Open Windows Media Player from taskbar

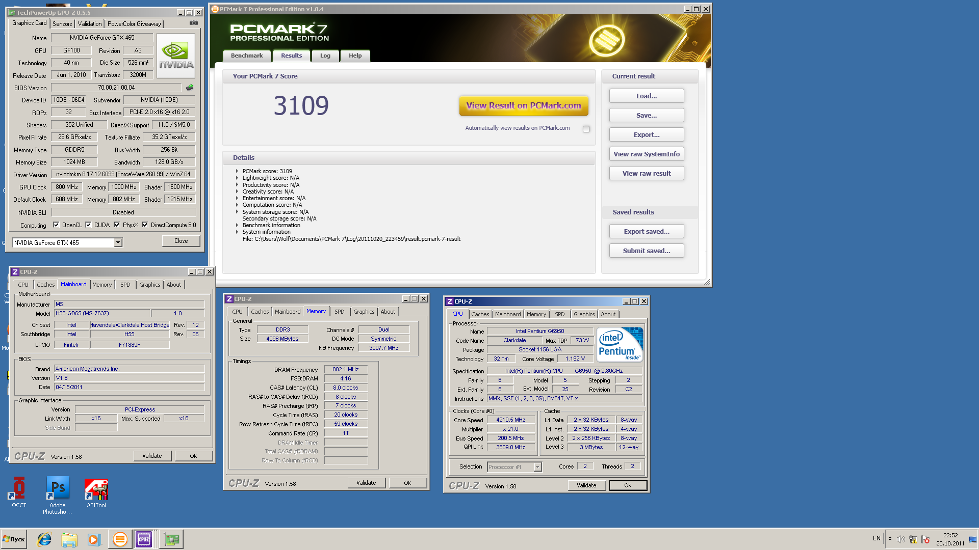(94, 539)
